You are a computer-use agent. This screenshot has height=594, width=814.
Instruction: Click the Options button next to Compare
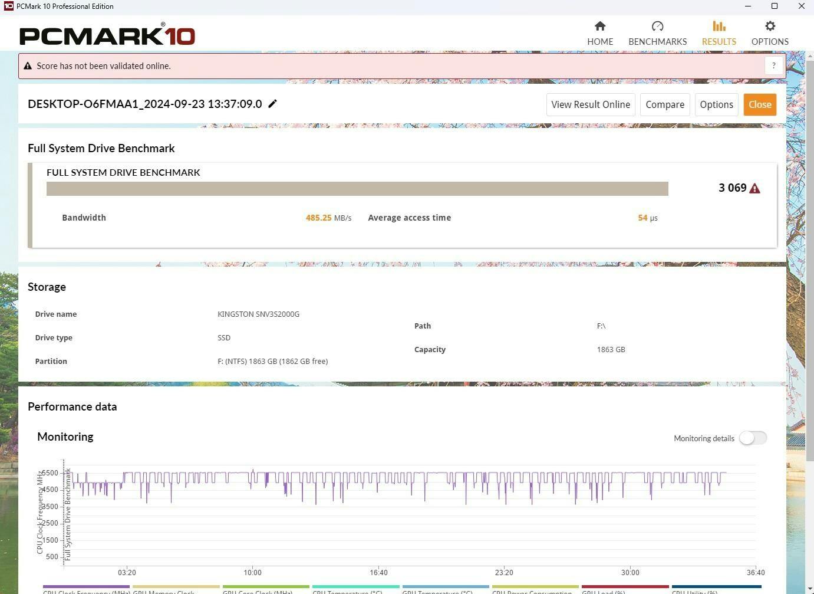pos(716,104)
